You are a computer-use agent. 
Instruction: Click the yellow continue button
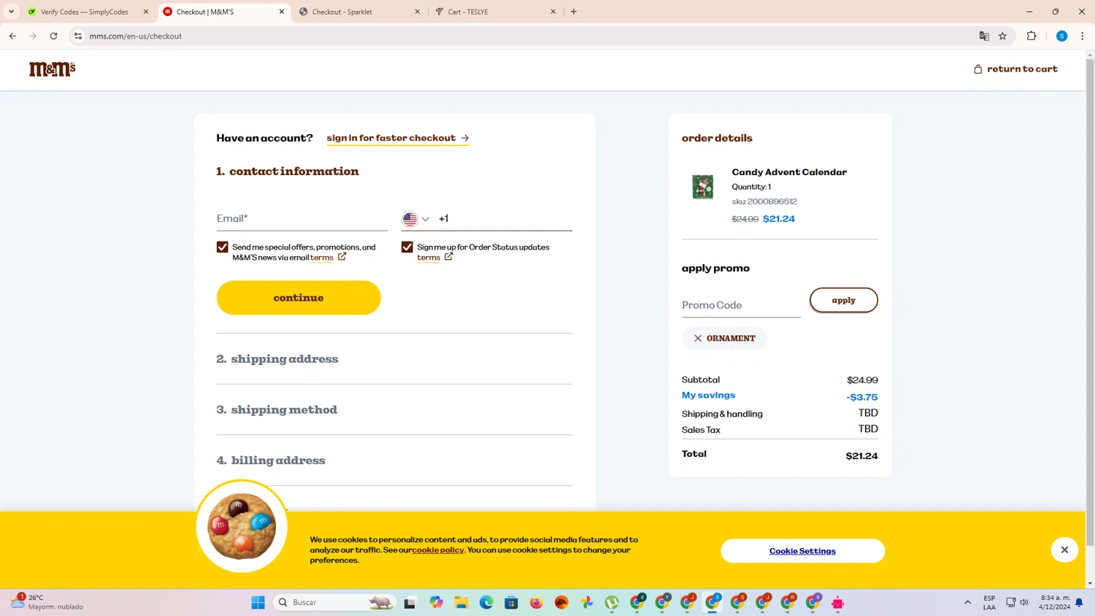[x=299, y=298]
